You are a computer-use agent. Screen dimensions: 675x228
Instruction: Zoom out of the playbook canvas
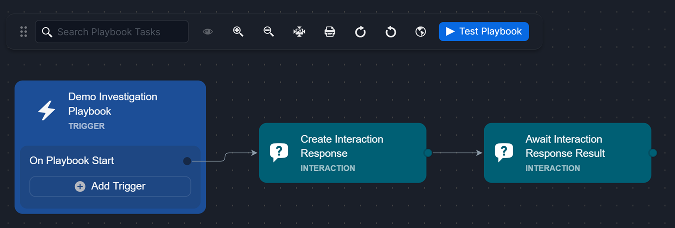coord(268,32)
